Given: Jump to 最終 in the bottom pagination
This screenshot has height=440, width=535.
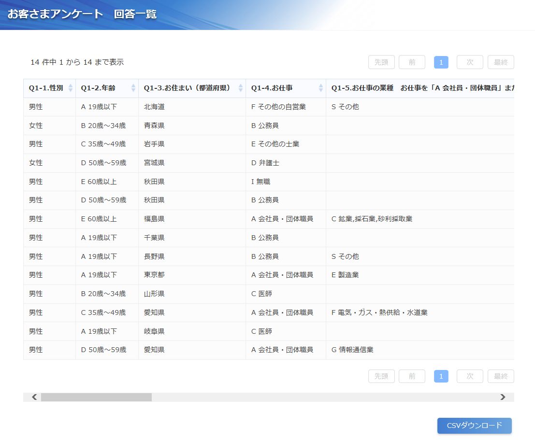Looking at the screenshot, I should click(x=501, y=376).
